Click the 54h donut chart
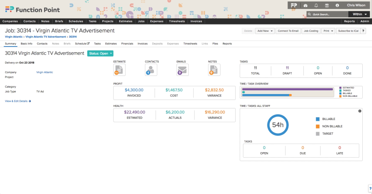The height and width of the screenshot is (194, 372). 278,125
